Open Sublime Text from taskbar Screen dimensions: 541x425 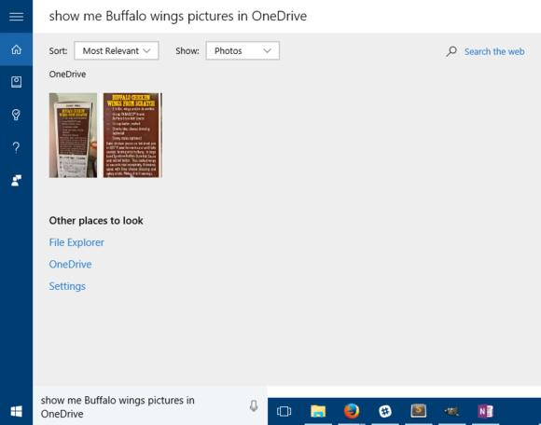click(x=418, y=411)
